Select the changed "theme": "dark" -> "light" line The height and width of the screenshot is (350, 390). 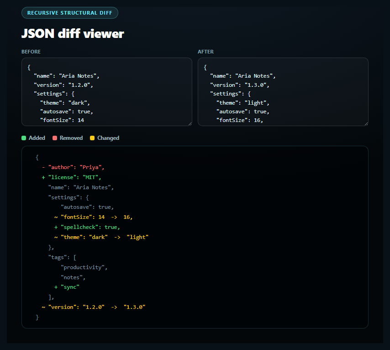coord(101,237)
